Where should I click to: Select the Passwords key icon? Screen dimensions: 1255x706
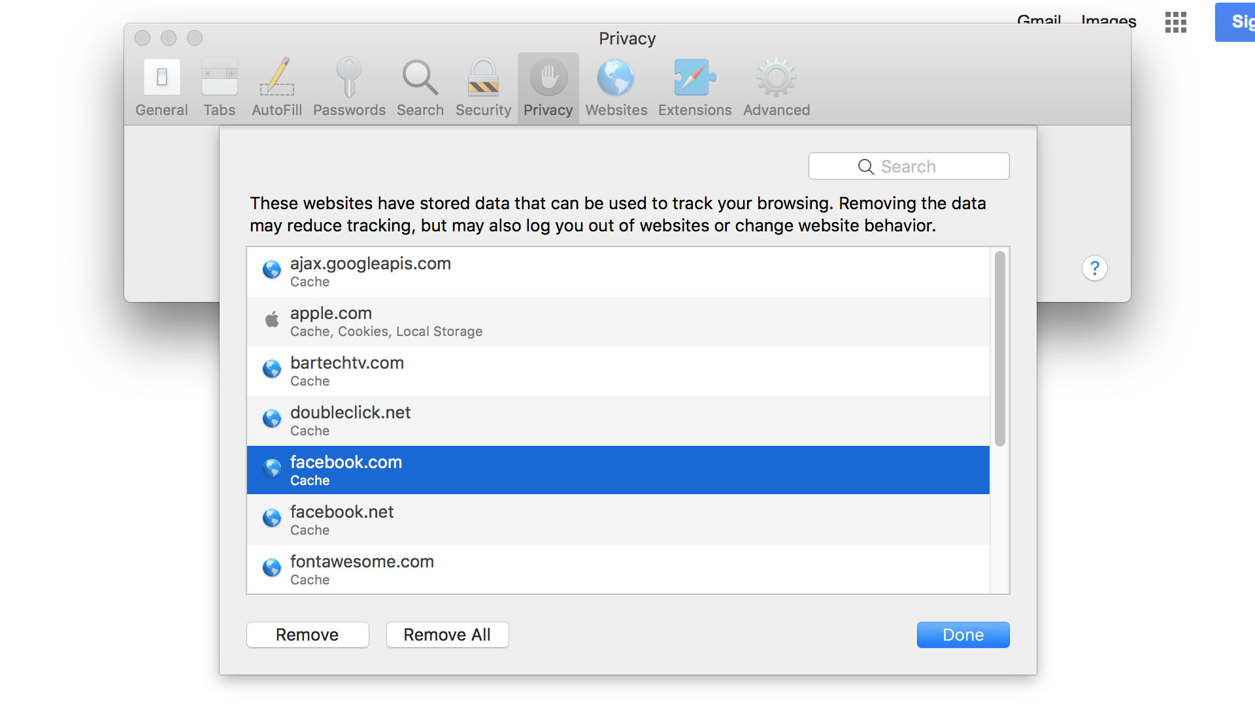point(349,86)
